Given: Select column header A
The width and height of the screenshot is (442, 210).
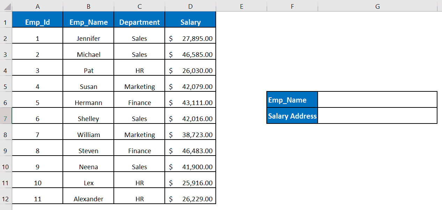Looking at the screenshot, I should click(x=37, y=6).
